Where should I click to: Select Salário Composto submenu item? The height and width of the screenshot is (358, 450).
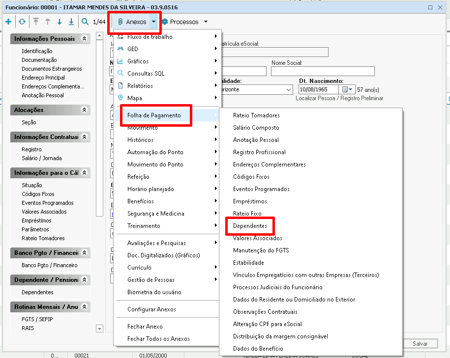coord(256,128)
